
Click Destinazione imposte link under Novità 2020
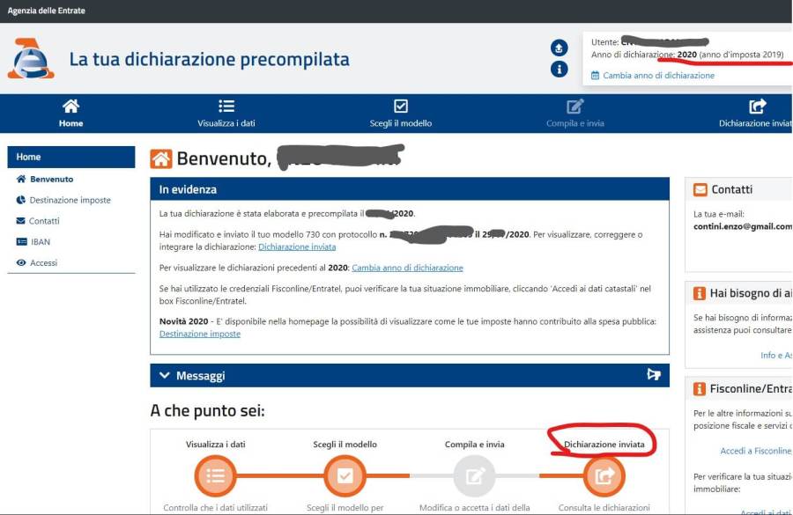point(200,334)
